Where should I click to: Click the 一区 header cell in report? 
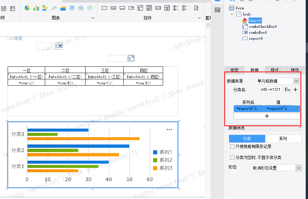click(x=26, y=70)
